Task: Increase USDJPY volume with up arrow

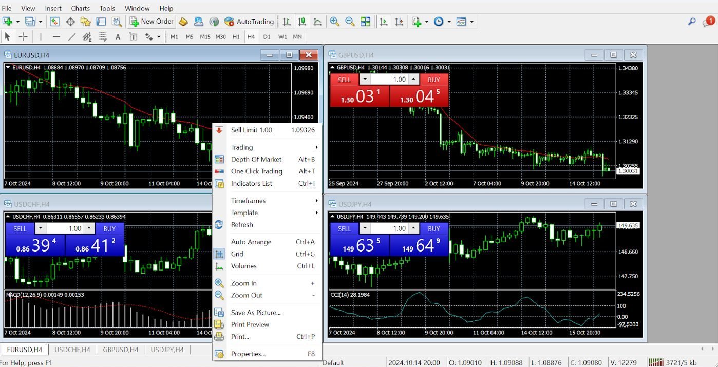Action: tap(414, 228)
